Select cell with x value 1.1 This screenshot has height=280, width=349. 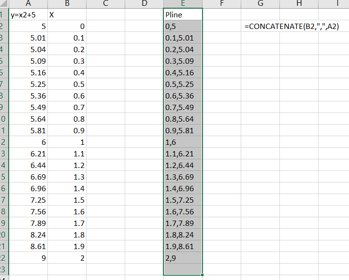67,154
